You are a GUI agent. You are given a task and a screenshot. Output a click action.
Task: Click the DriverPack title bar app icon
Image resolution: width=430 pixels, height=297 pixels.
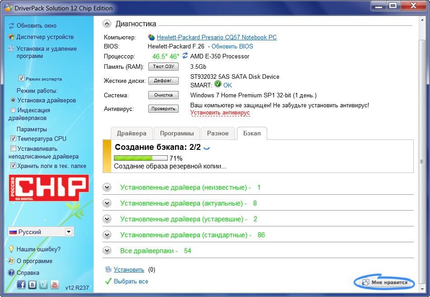tap(8, 8)
